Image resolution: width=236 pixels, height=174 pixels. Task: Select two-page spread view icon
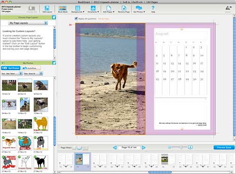(x=79, y=148)
